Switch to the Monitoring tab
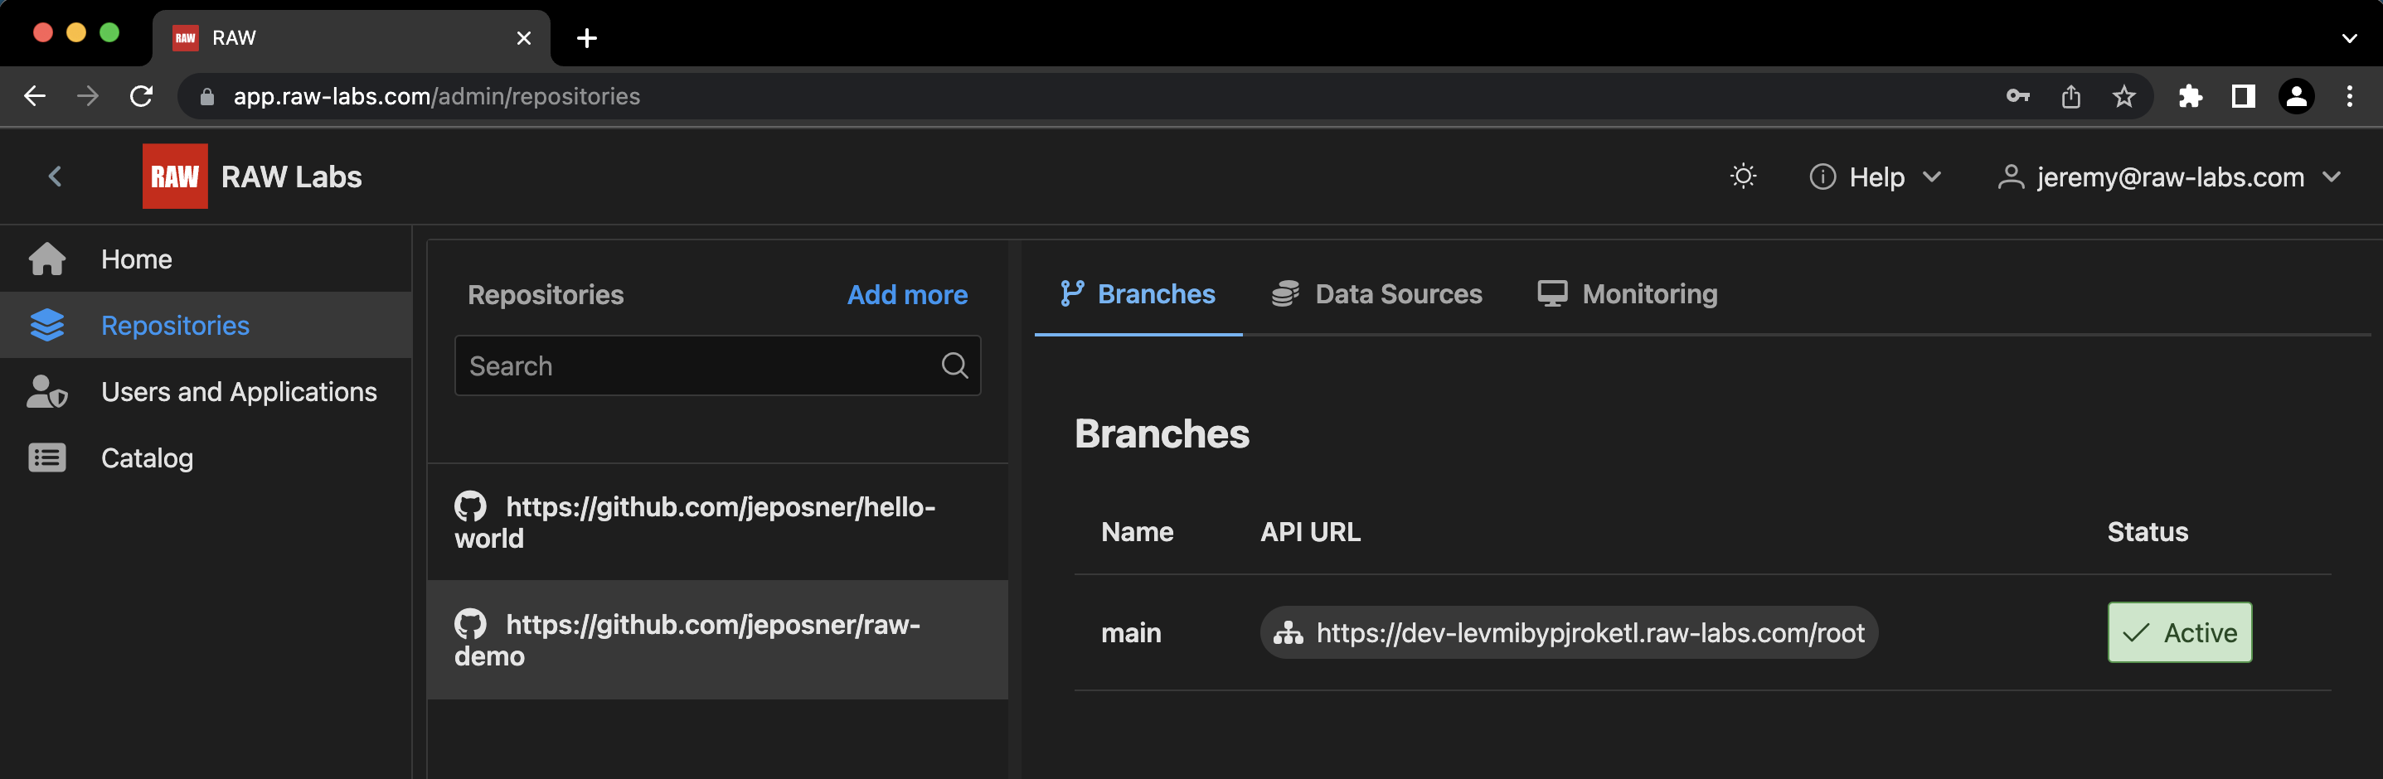The height and width of the screenshot is (779, 2383). click(x=1627, y=294)
